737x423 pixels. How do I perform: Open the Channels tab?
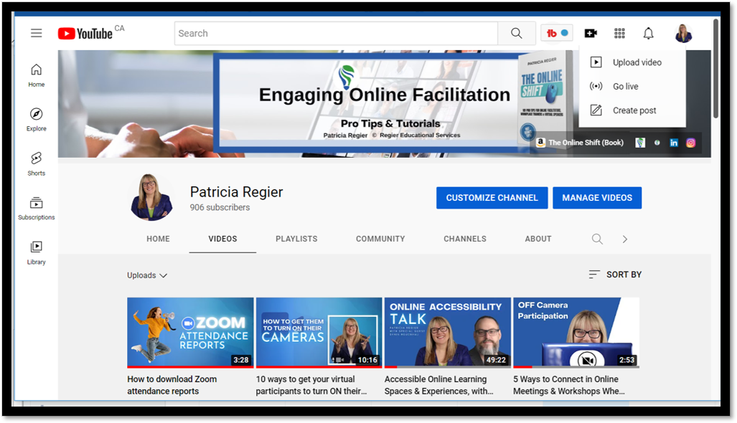pyautogui.click(x=465, y=239)
